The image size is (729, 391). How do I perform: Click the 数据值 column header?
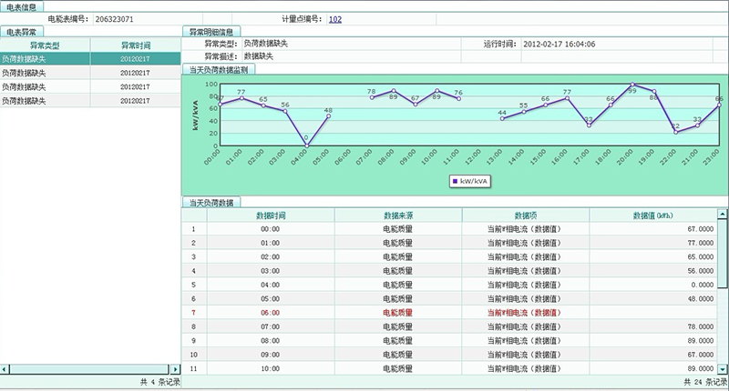point(652,216)
